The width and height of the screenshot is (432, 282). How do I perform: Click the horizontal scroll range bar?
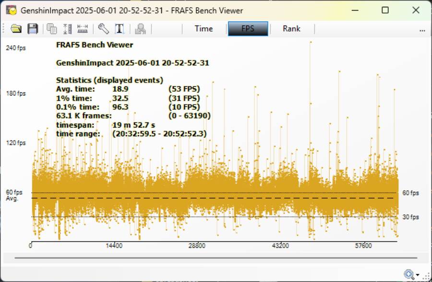pos(216,258)
